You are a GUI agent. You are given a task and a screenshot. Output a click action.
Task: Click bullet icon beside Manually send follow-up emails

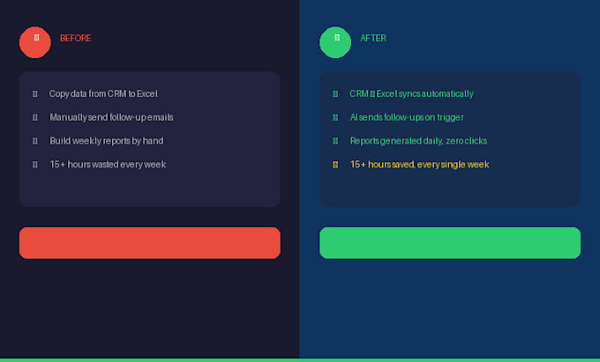click(34, 118)
